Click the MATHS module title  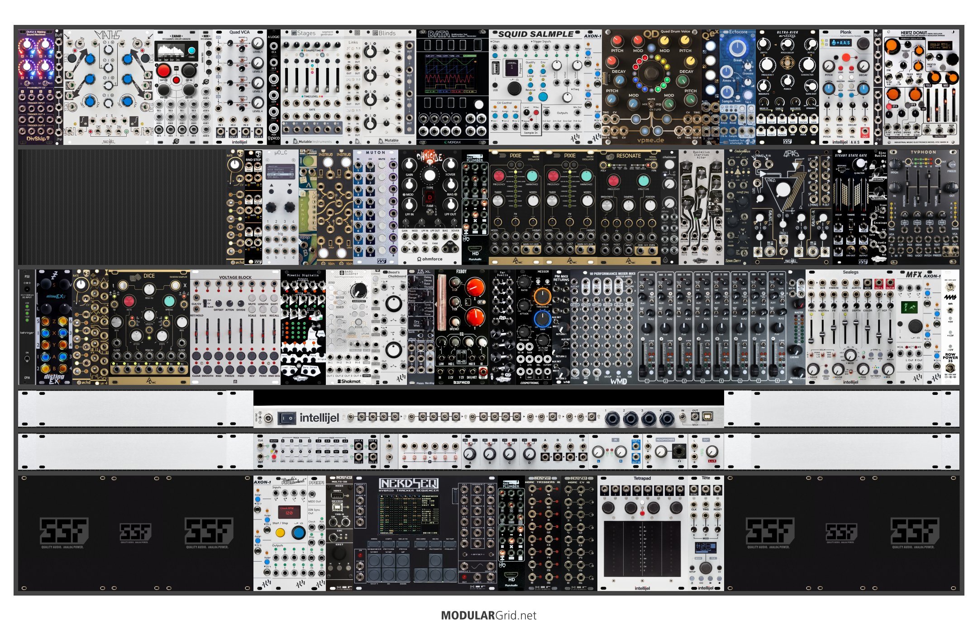click(108, 35)
